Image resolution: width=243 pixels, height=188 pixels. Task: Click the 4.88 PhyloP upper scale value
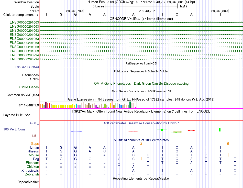click(x=33, y=123)
